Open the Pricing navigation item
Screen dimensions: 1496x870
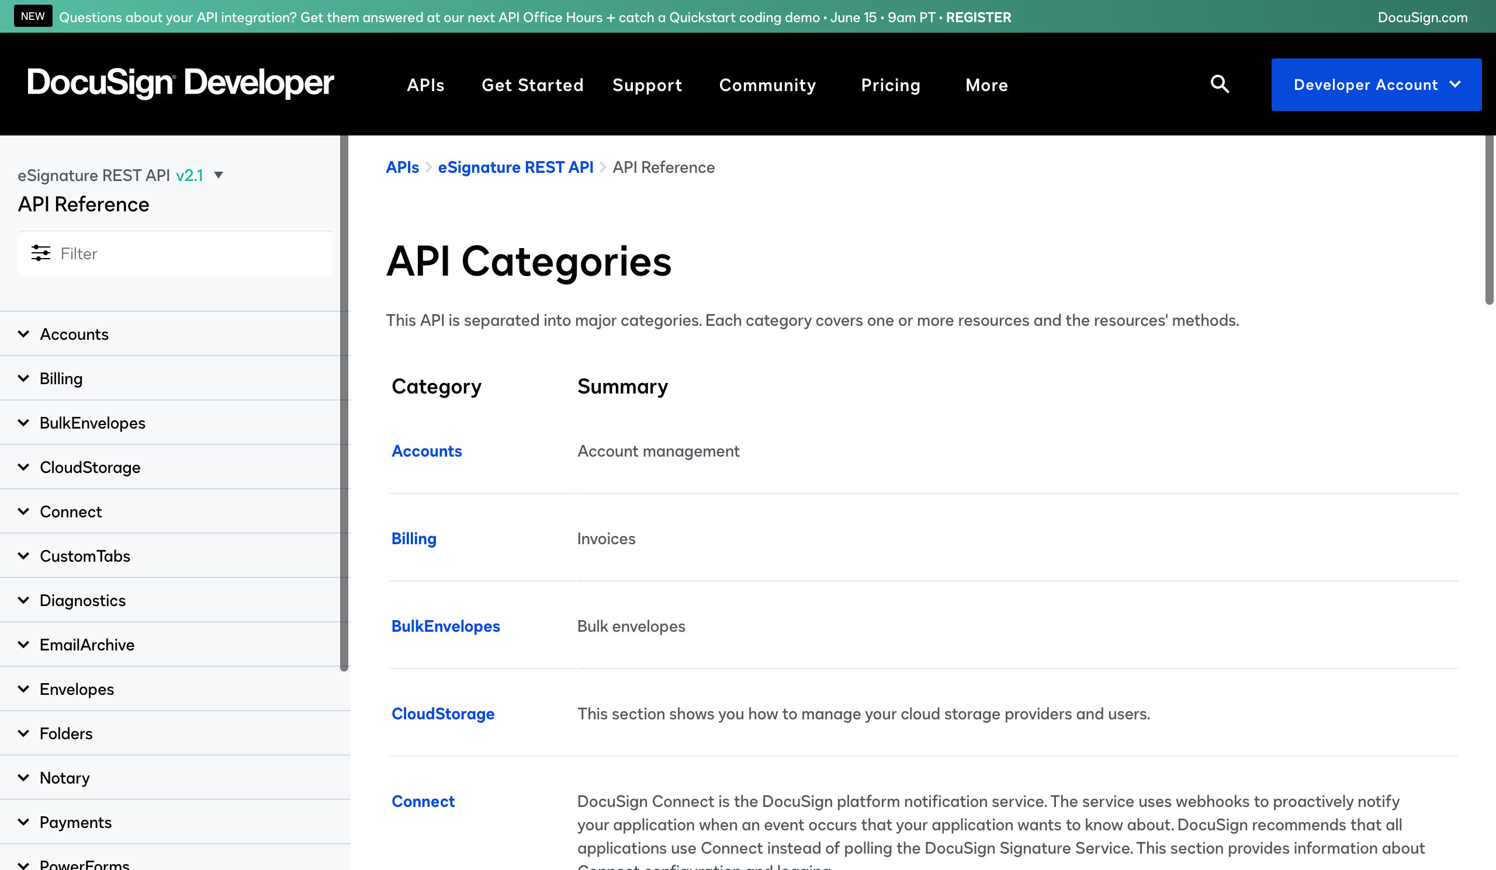pyautogui.click(x=891, y=85)
